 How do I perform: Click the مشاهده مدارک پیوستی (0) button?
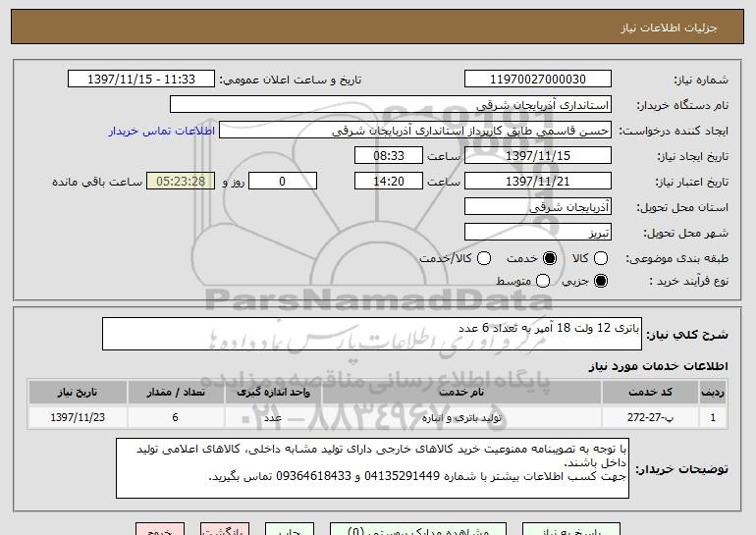coord(418,529)
